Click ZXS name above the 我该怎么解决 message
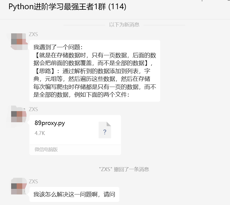The width and height of the screenshot is (230, 205). 33,182
